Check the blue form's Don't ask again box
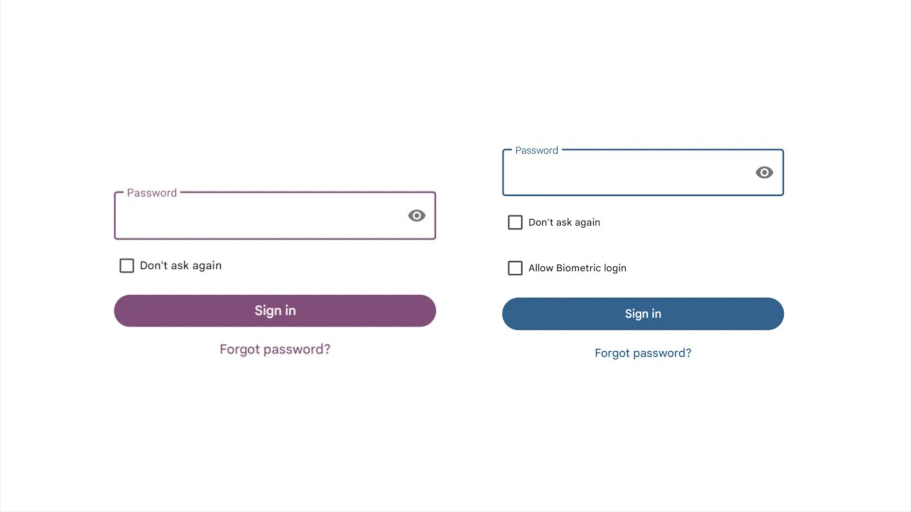The height and width of the screenshot is (512, 911). tap(515, 222)
